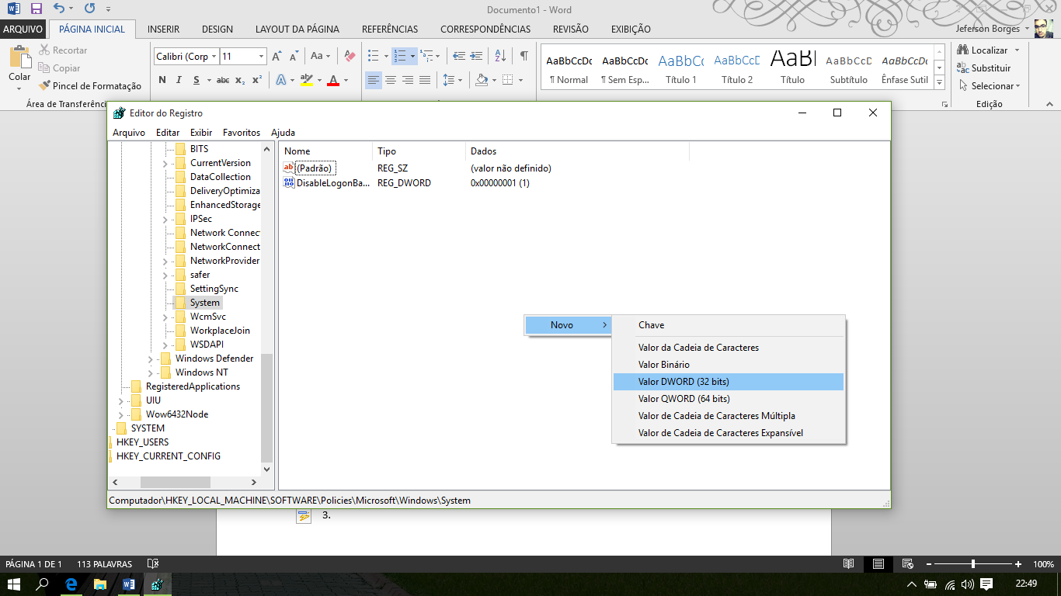This screenshot has height=596, width=1061.
Task: Click the Substituir button
Action: click(984, 68)
